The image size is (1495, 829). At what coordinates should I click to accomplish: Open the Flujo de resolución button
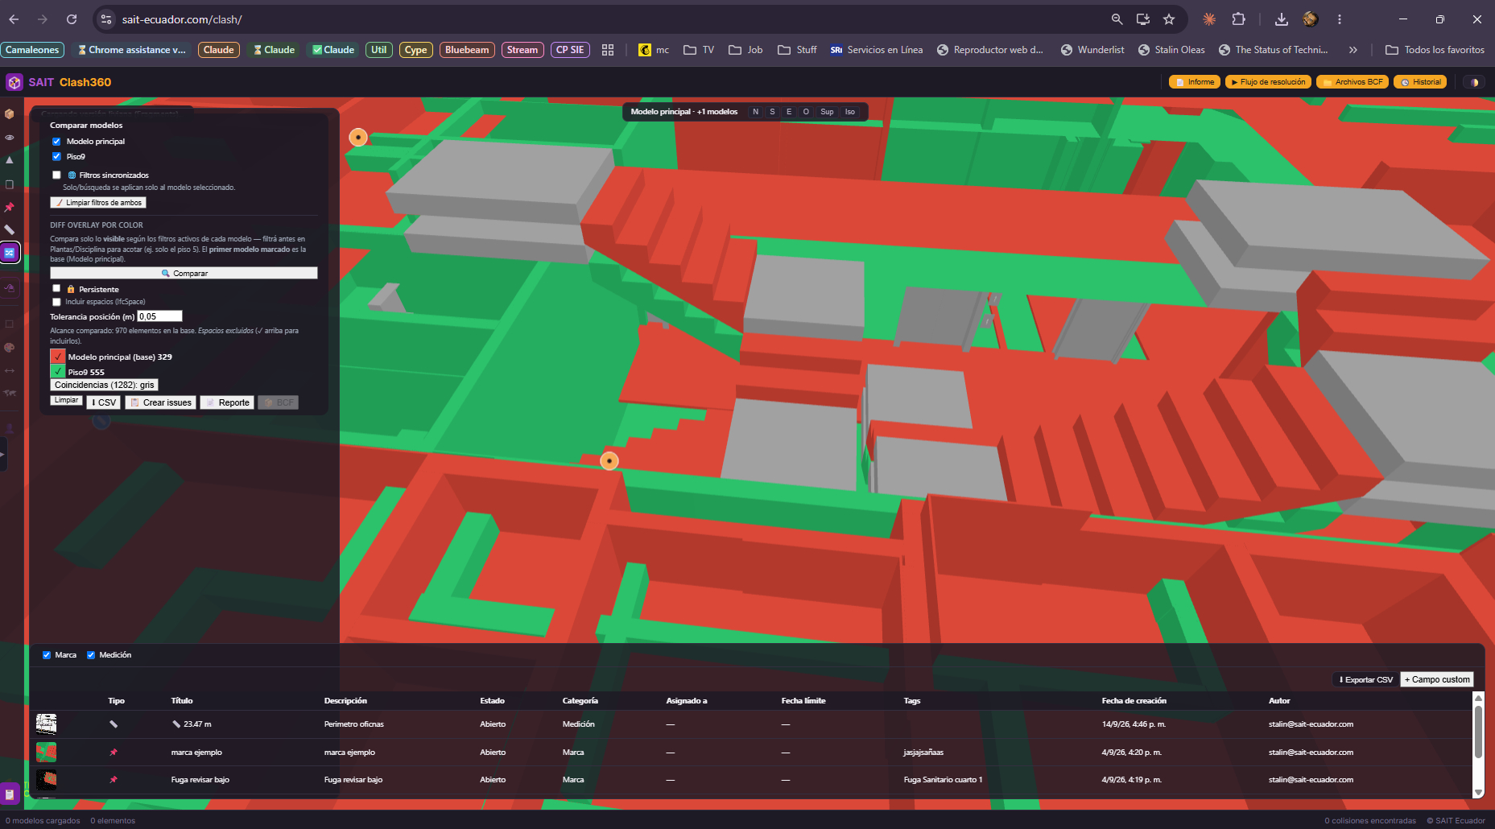click(x=1268, y=82)
